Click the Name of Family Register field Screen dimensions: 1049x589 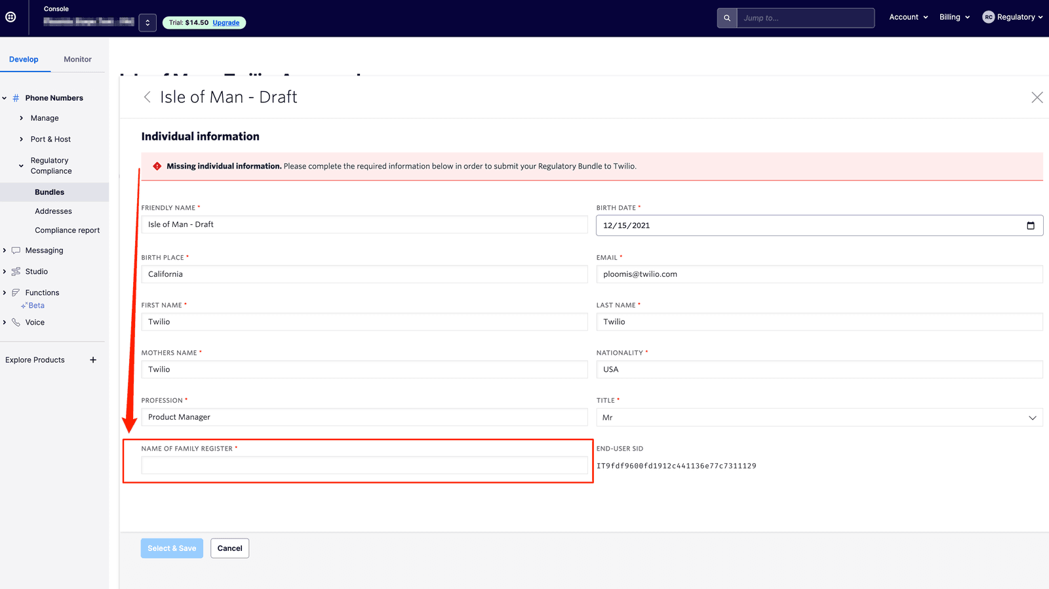[x=364, y=466]
